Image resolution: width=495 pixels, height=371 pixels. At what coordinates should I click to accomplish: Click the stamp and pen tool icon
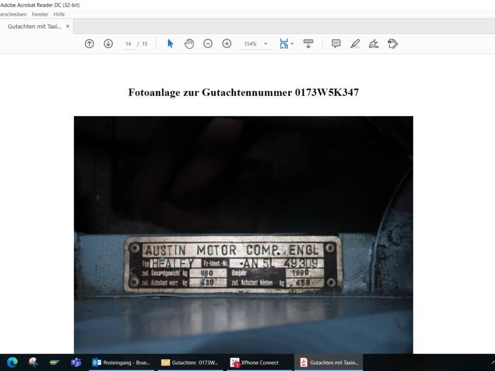[x=393, y=44]
